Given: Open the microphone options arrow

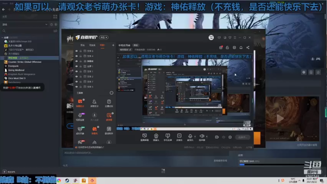Looking at the screenshot, I should point(195,137).
